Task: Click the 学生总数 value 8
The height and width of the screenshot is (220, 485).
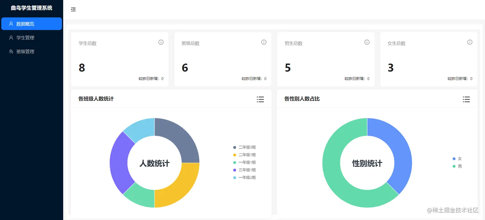Action: (x=82, y=68)
